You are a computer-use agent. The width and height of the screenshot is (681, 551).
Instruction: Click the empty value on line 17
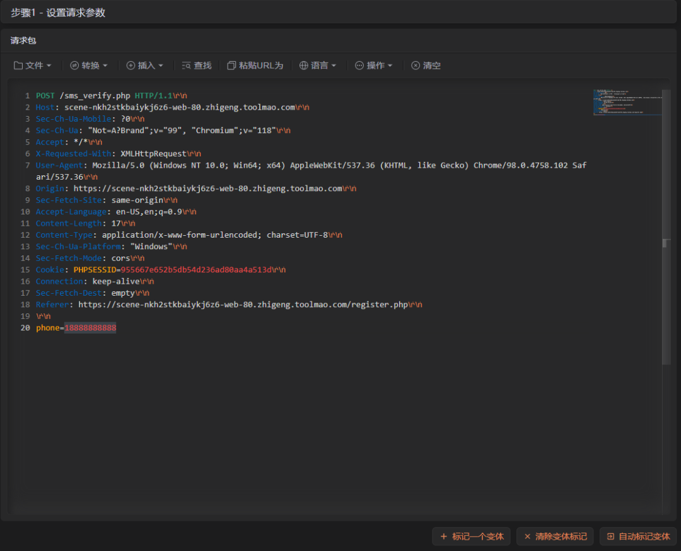(x=123, y=293)
